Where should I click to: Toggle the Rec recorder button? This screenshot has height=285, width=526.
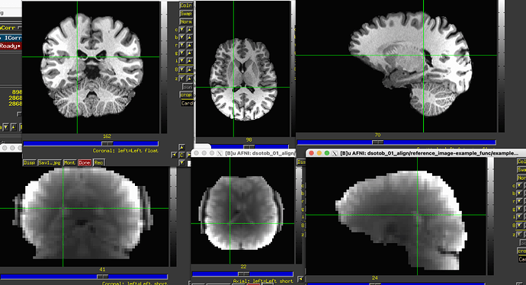(98, 162)
